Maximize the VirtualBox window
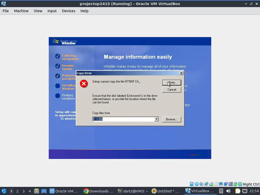This screenshot has height=195, width=260. pyautogui.click(x=251, y=4)
